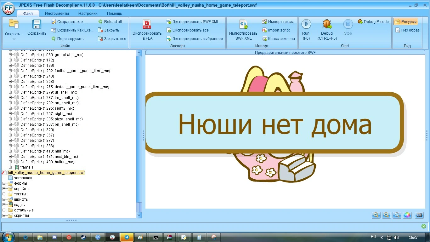Open Telegram from the taskbar
Screen dimensions: 430x242
(x=127, y=237)
